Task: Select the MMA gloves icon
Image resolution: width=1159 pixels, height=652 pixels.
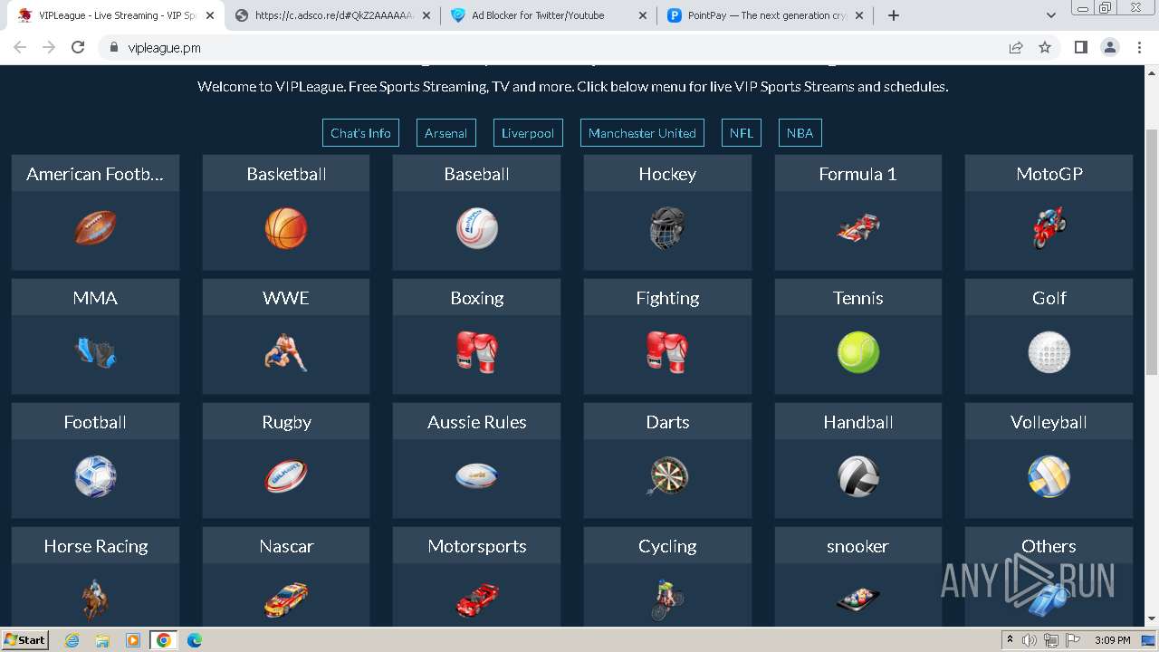Action: click(95, 352)
